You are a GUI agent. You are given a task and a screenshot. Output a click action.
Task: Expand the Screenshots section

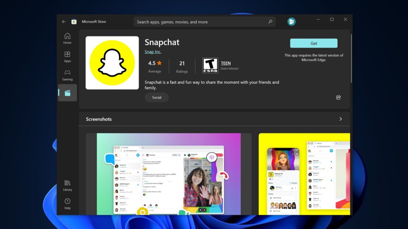point(341,119)
